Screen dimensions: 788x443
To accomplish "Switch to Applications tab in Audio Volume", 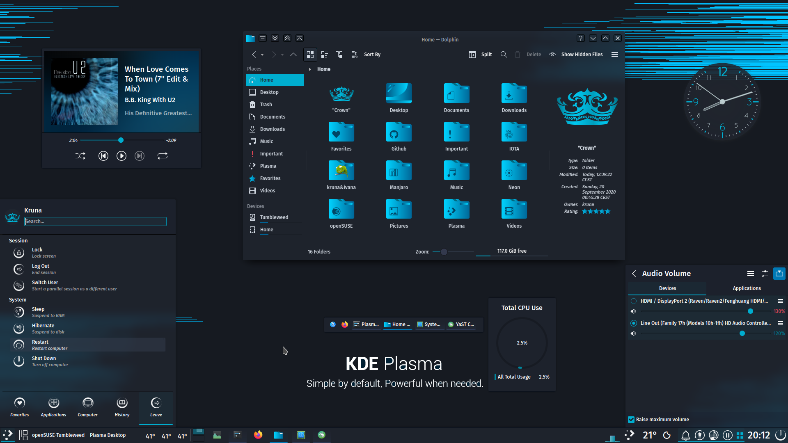I will [747, 288].
